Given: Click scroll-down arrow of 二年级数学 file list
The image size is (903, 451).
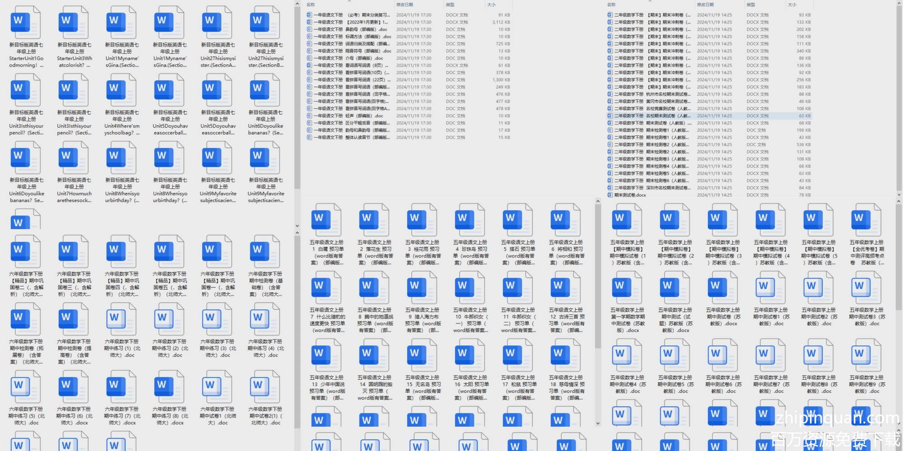Looking at the screenshot, I should point(898,195).
